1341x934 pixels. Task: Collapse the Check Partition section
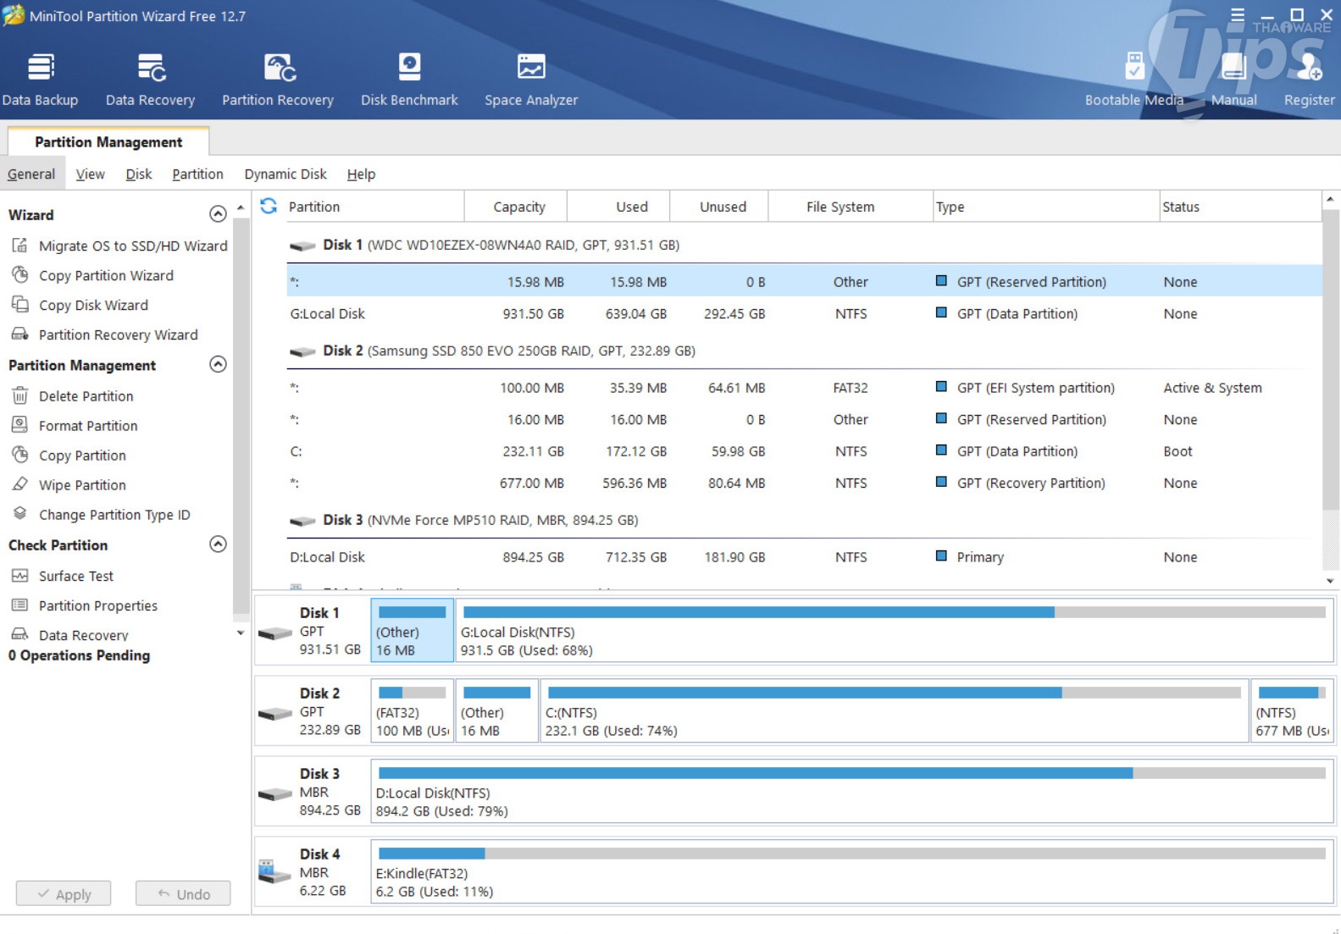(x=218, y=544)
